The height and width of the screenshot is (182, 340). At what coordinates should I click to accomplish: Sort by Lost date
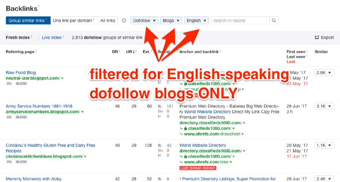coord(291,62)
